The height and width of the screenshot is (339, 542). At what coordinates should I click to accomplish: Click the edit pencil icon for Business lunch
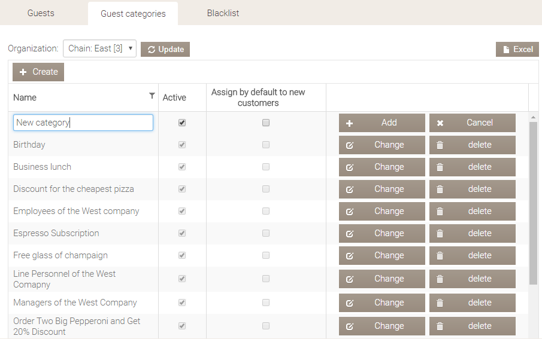pos(350,167)
